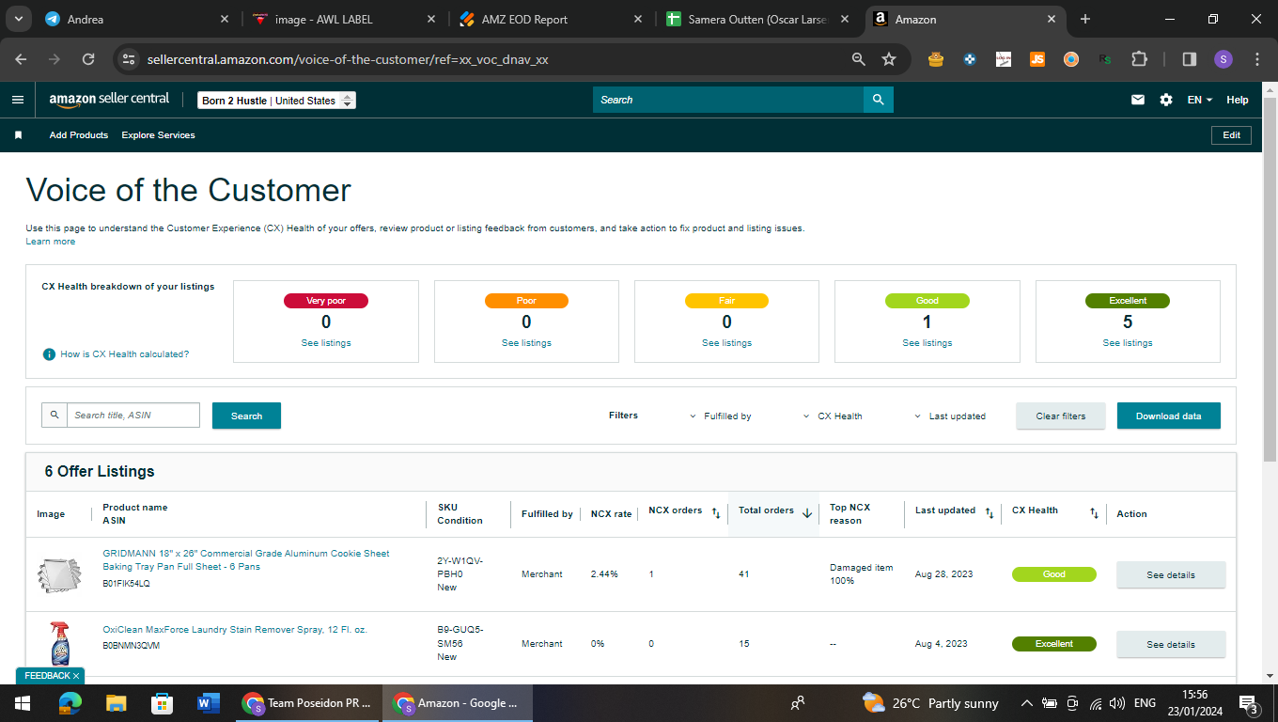Open a new browser tab
Screen dimensions: 1278x722
point(1085,19)
